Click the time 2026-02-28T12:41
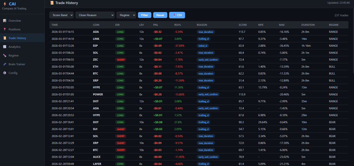Image resolution: width=354 pixels, height=166 pixels. (x=63, y=136)
